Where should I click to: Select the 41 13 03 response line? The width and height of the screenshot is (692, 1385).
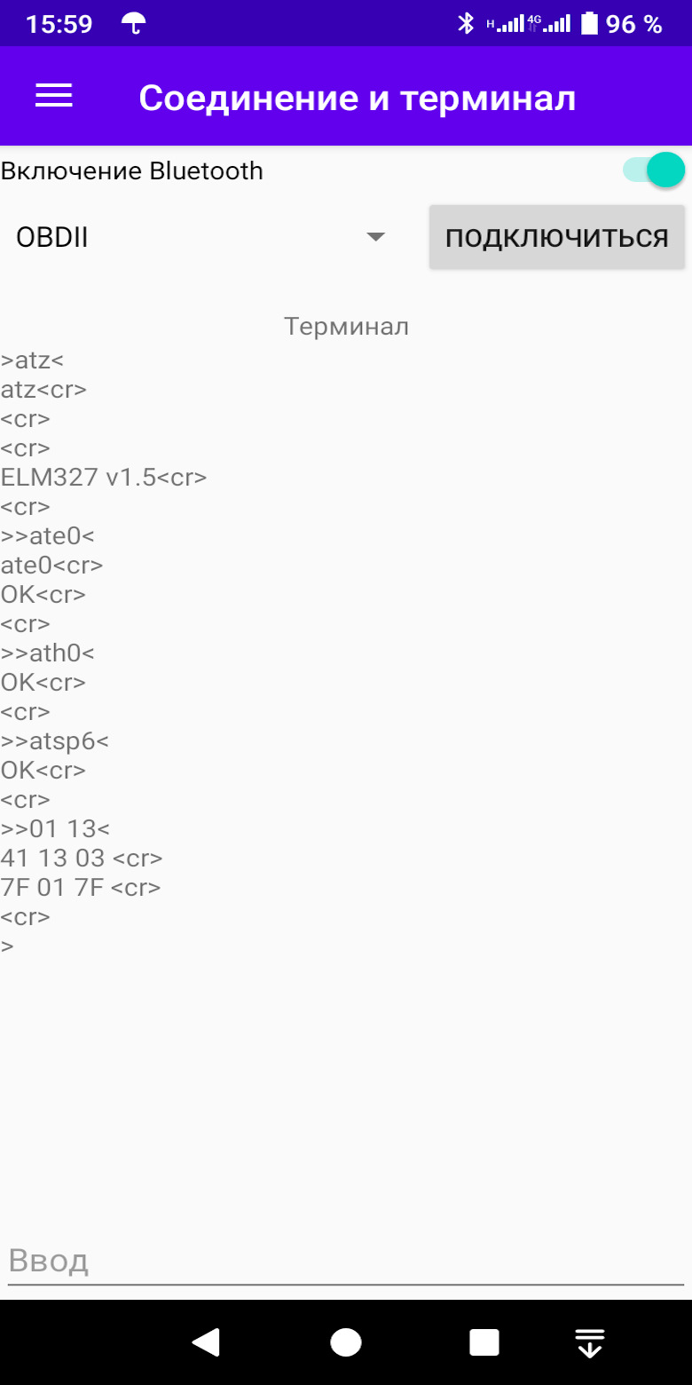[82, 859]
